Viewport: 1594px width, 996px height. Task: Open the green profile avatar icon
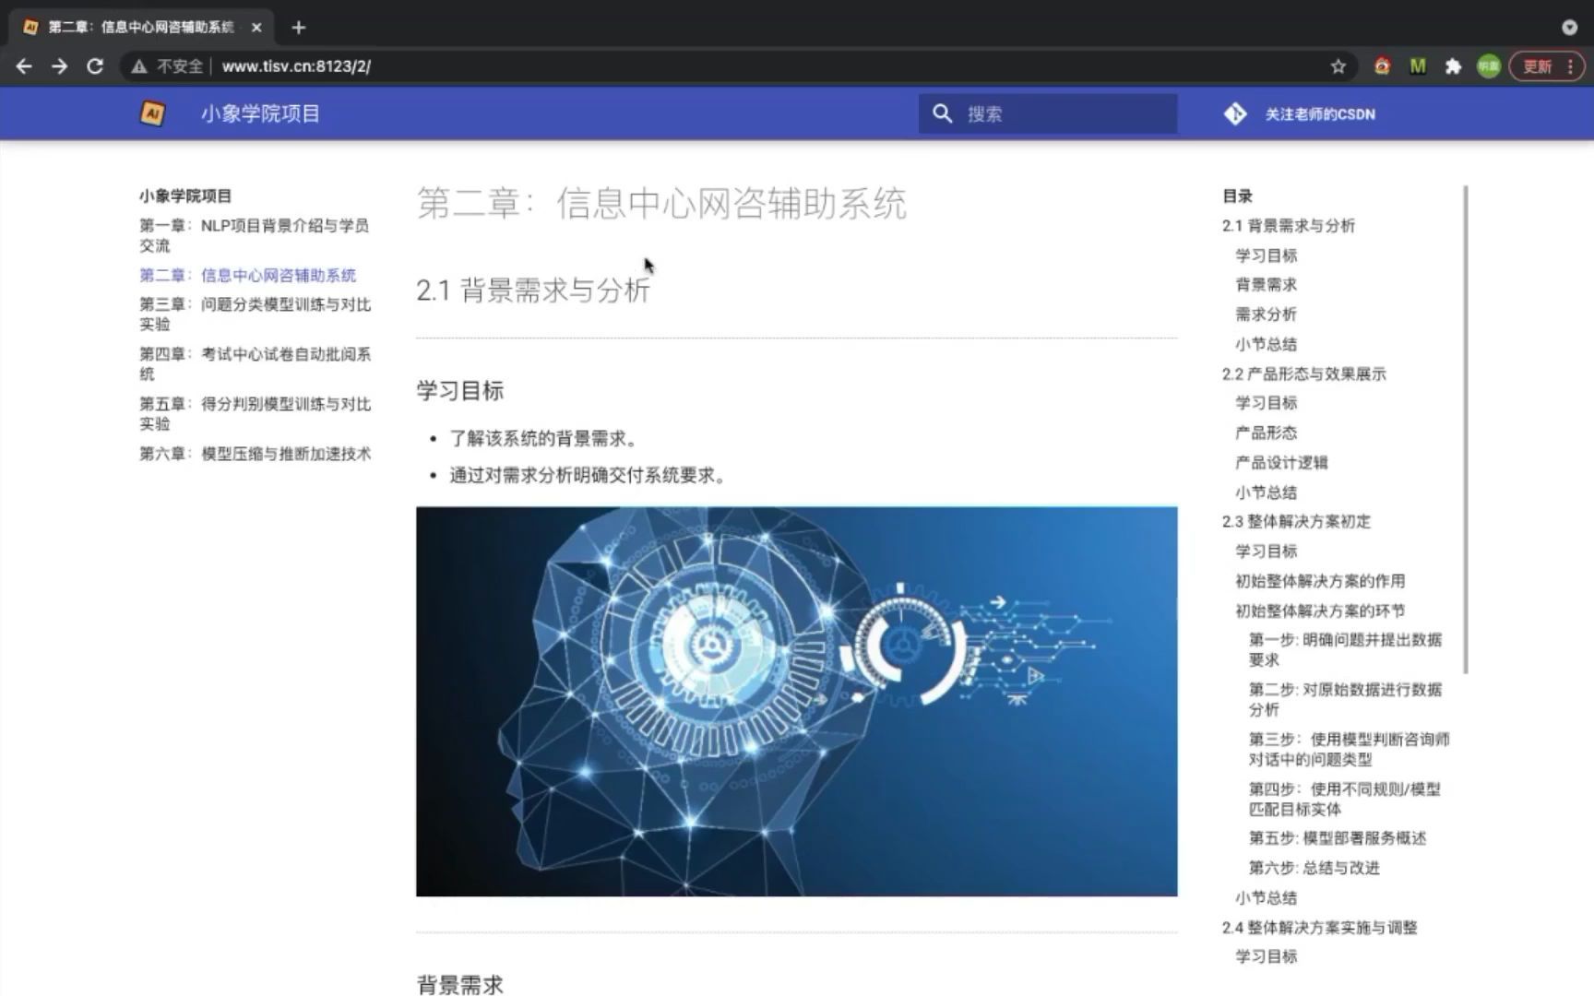click(x=1488, y=66)
